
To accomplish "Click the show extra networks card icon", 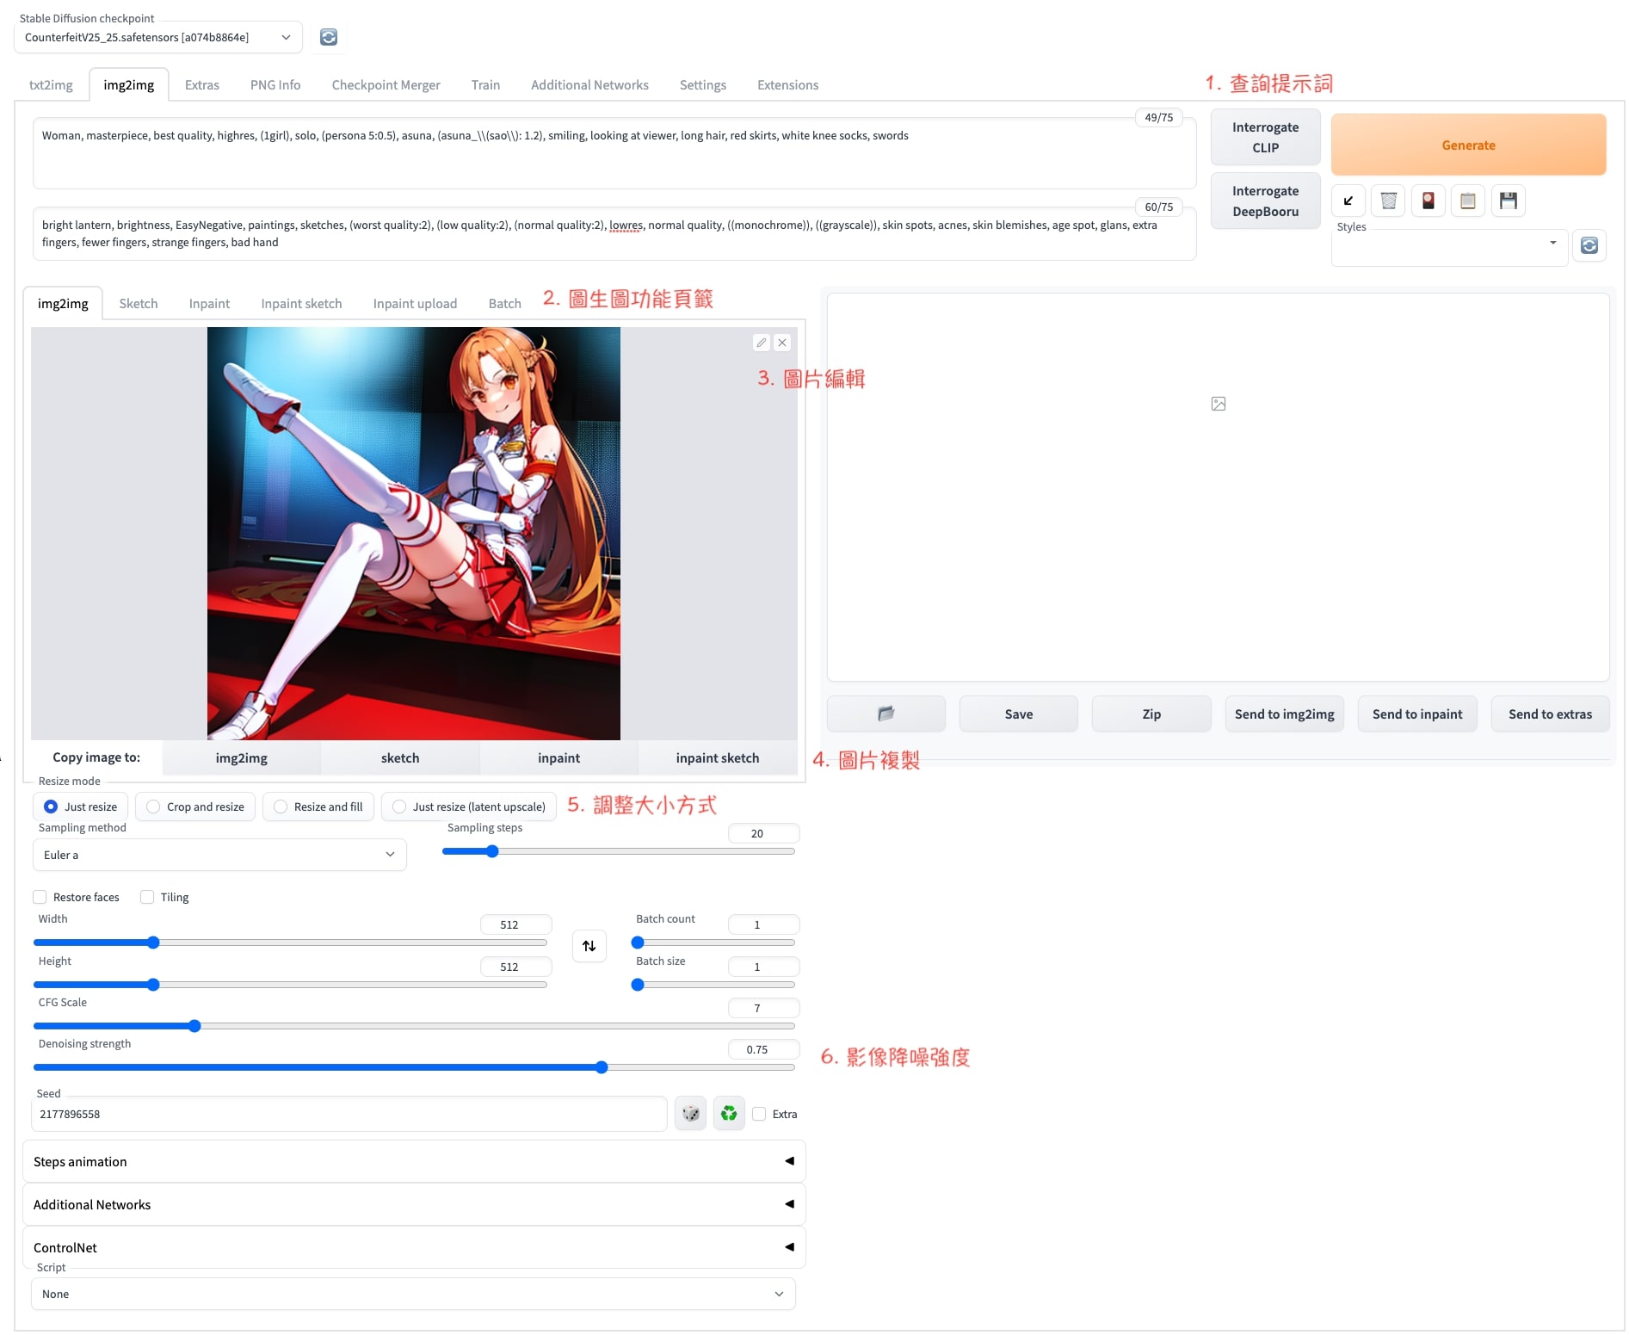I will (x=1428, y=201).
